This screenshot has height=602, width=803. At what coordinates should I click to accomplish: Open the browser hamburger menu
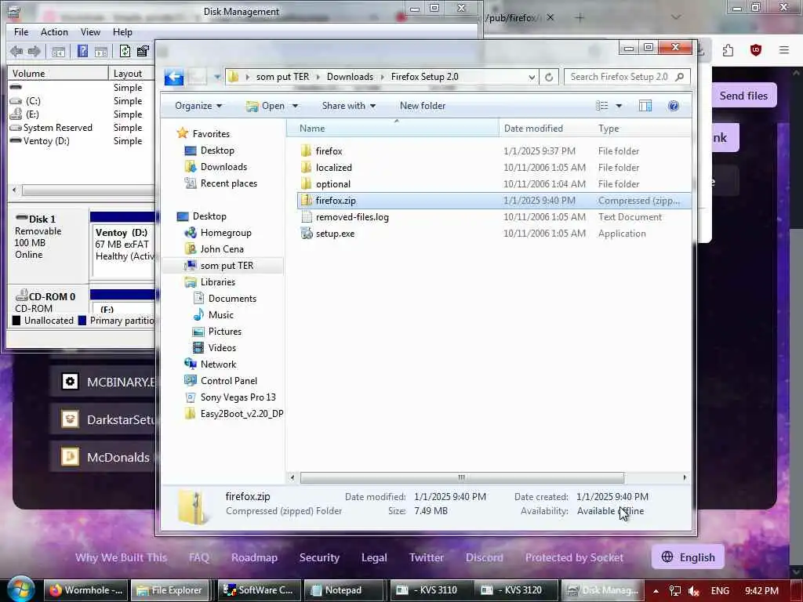point(784,50)
